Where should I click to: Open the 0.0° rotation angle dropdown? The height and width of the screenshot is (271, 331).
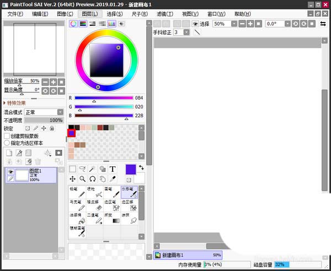pos(287,24)
